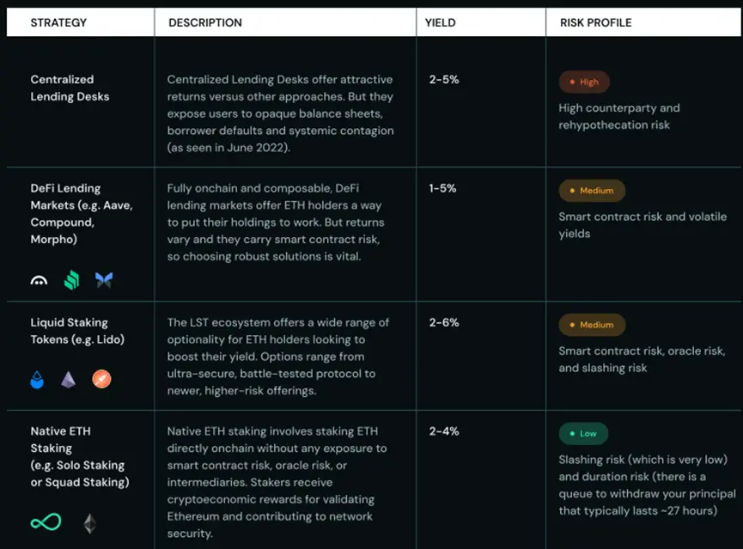This screenshot has width=743, height=549.
Task: Click the 2-6% yield value
Action: (x=444, y=322)
